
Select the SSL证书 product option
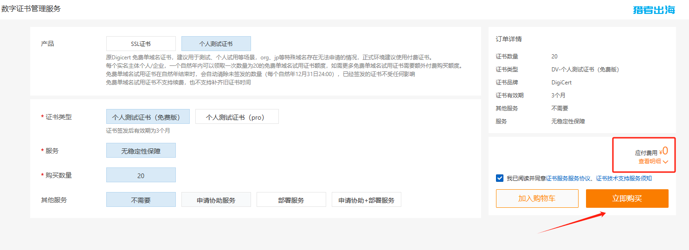click(141, 44)
